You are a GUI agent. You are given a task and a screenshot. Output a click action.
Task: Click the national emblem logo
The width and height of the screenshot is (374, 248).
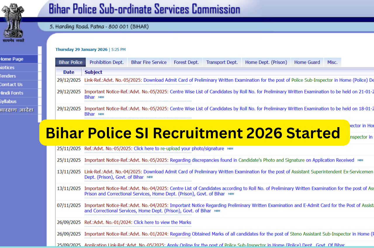pyautogui.click(x=13, y=20)
